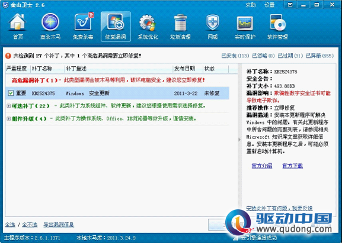Screen dimensions: 342x243
Task: Click the Windows 安全更新 description cell
Action: 88,93
